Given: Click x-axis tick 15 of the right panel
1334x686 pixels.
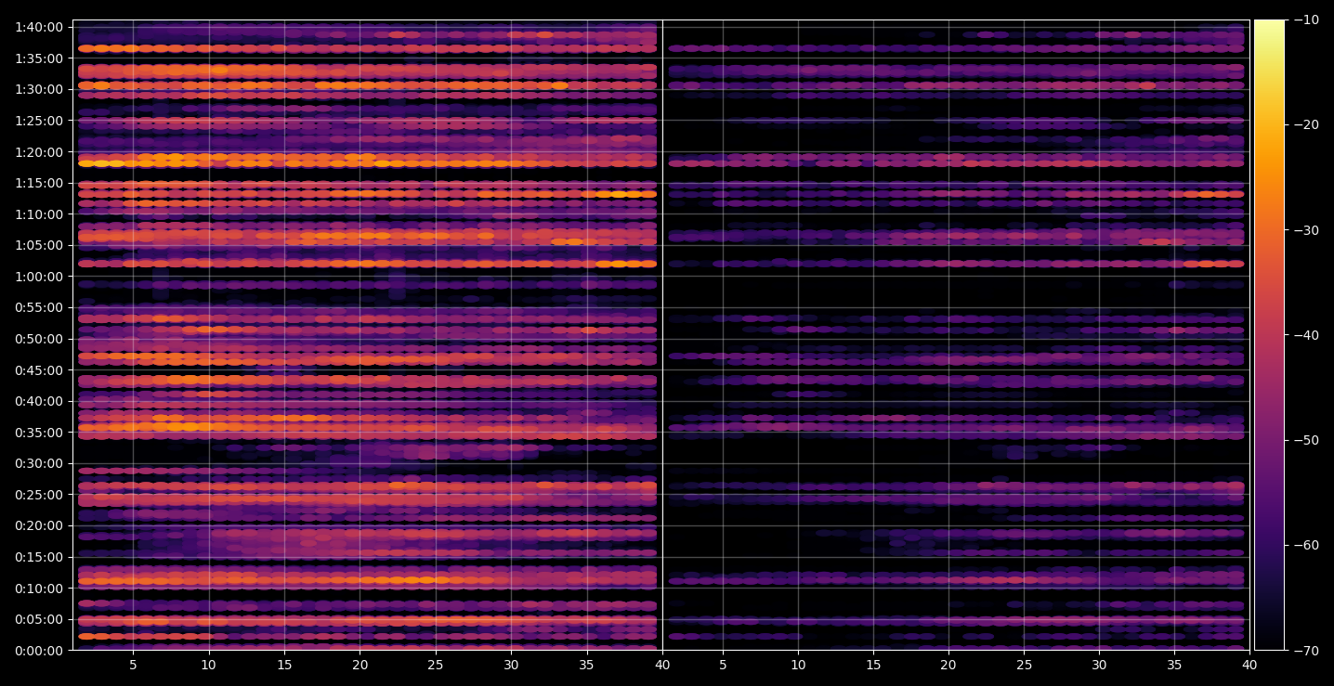Looking at the screenshot, I should click(873, 666).
